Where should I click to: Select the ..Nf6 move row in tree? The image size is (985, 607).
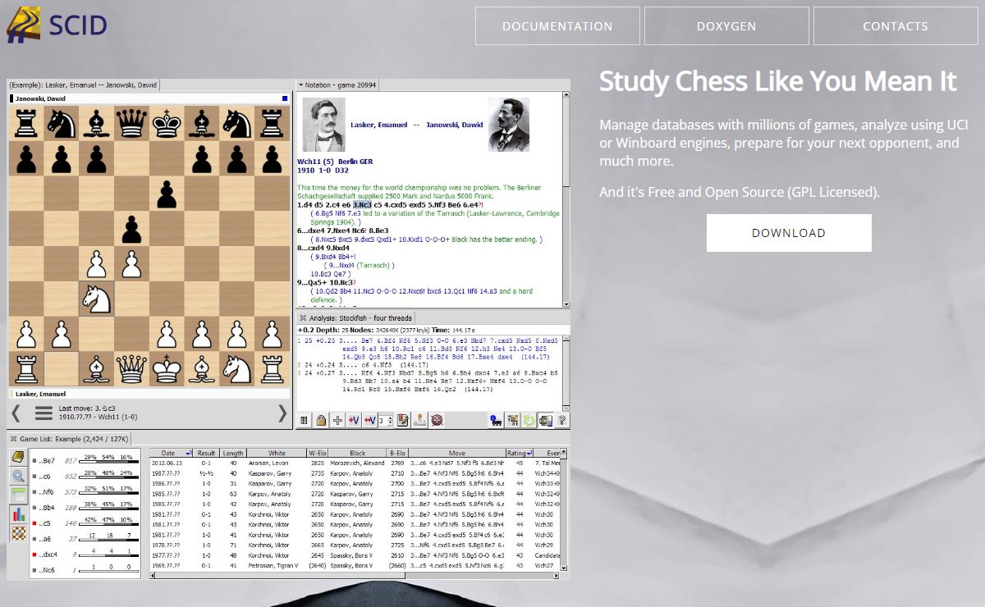(86, 491)
